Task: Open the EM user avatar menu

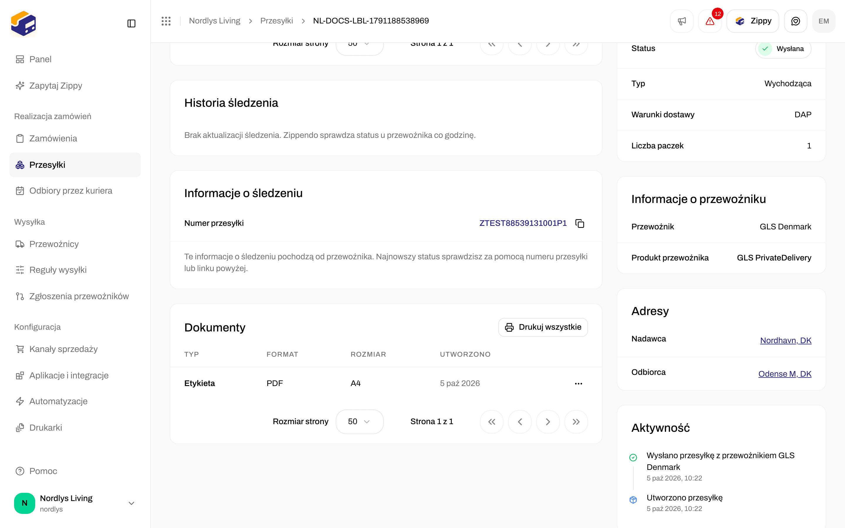Action: point(824,21)
